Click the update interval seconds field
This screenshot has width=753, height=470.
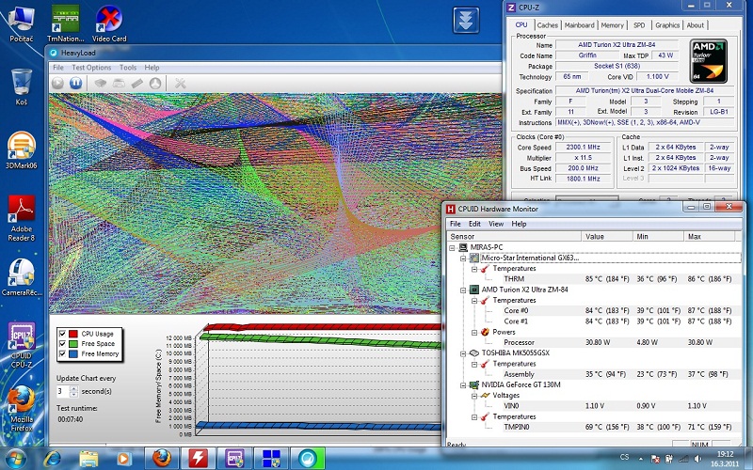click(61, 391)
